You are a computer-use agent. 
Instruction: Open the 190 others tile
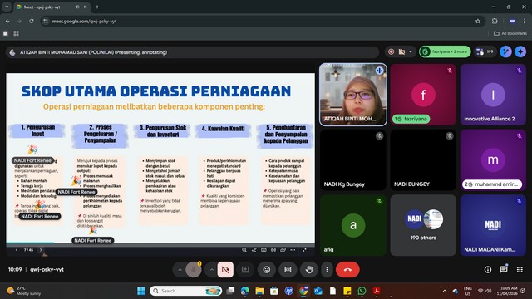[423, 225]
